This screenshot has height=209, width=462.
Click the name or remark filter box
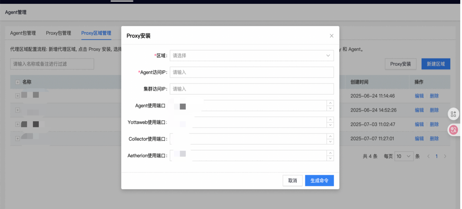tap(52, 64)
